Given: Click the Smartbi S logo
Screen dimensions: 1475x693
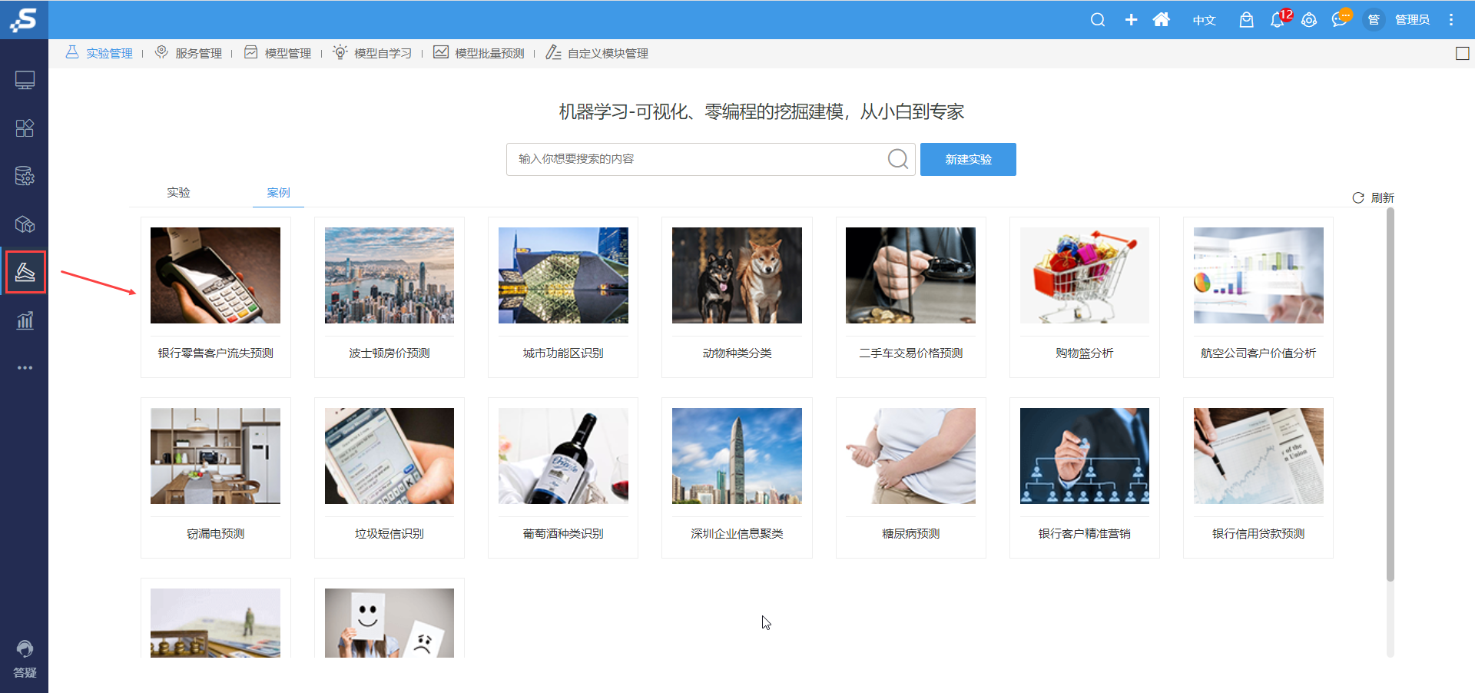Looking at the screenshot, I should [x=24, y=19].
